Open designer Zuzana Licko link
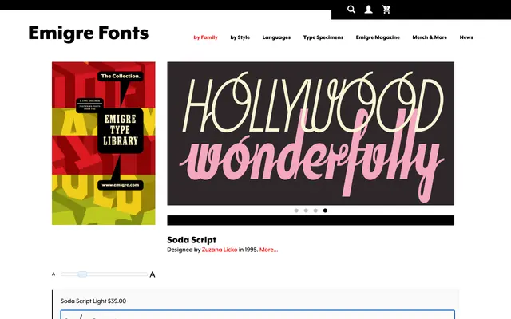Viewport: 511px width, 319px height. (220, 250)
